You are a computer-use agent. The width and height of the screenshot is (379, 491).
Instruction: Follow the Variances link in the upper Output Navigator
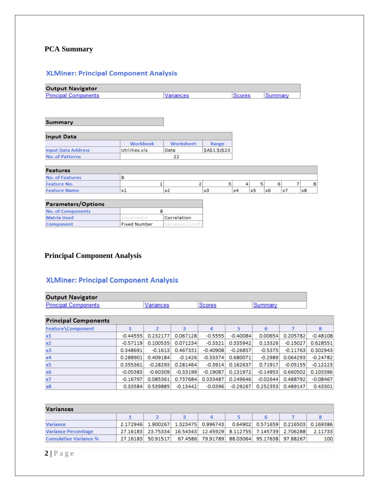click(x=176, y=95)
